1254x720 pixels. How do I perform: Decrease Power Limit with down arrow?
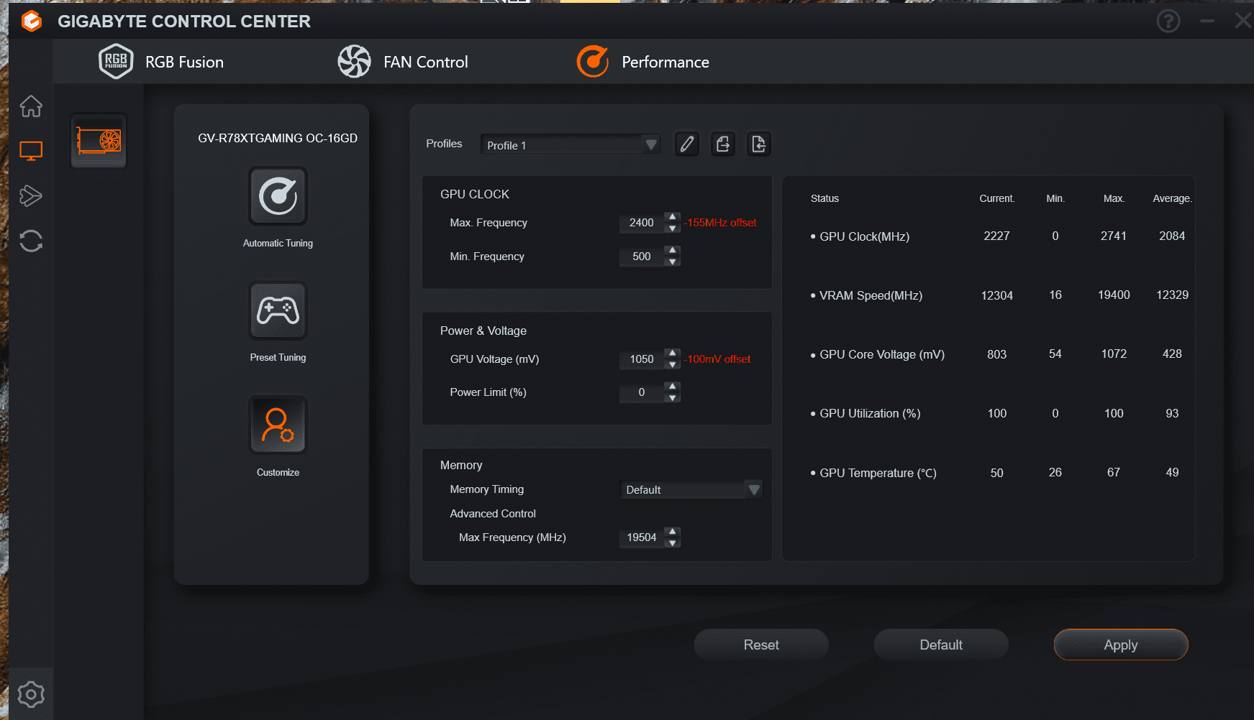coord(672,398)
